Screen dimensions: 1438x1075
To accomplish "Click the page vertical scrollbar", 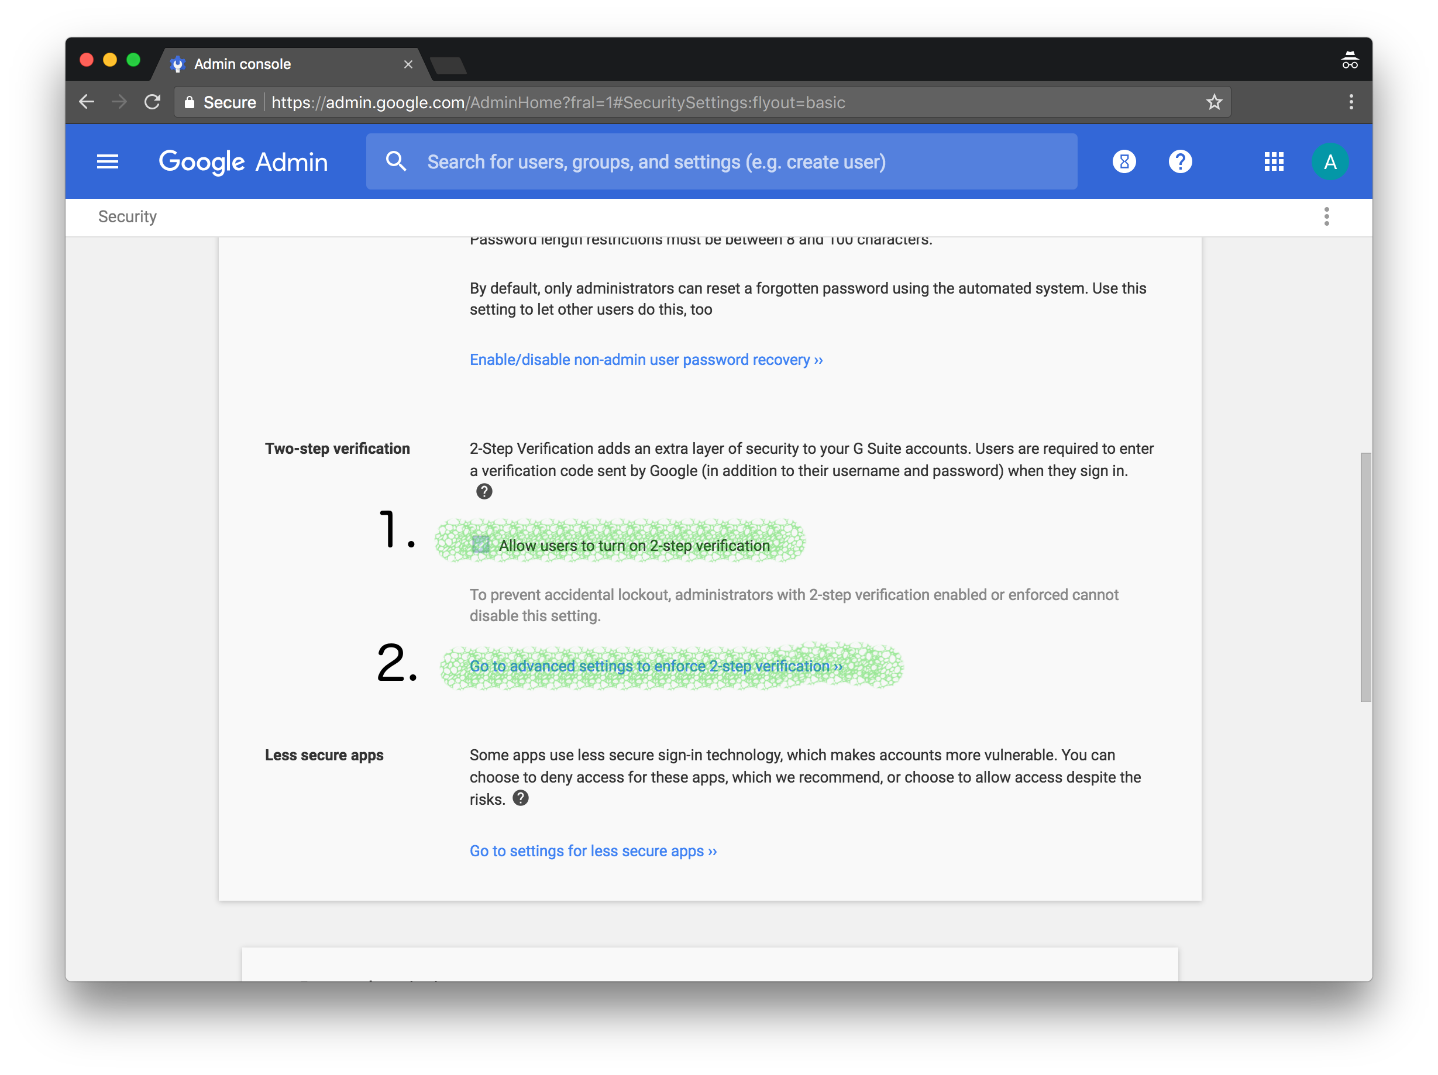I will (1365, 577).
